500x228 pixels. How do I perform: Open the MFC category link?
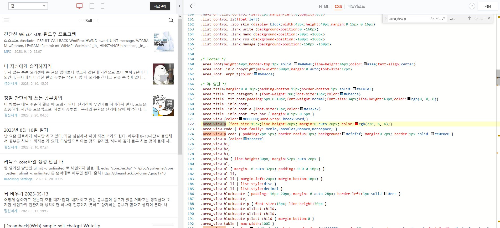point(7,52)
